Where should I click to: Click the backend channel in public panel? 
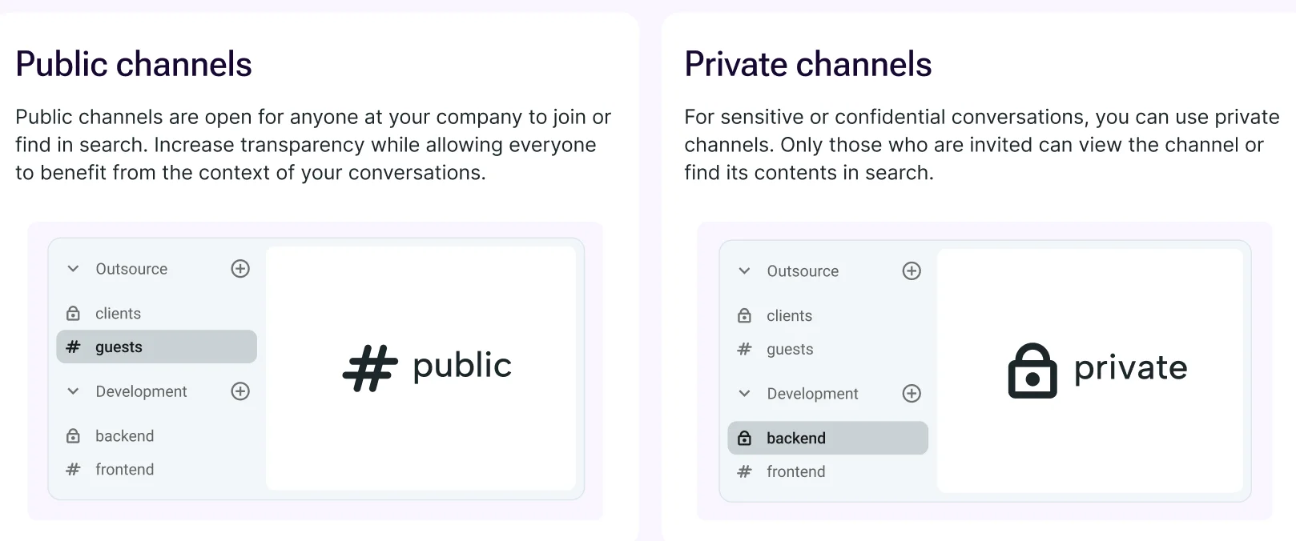tap(124, 435)
